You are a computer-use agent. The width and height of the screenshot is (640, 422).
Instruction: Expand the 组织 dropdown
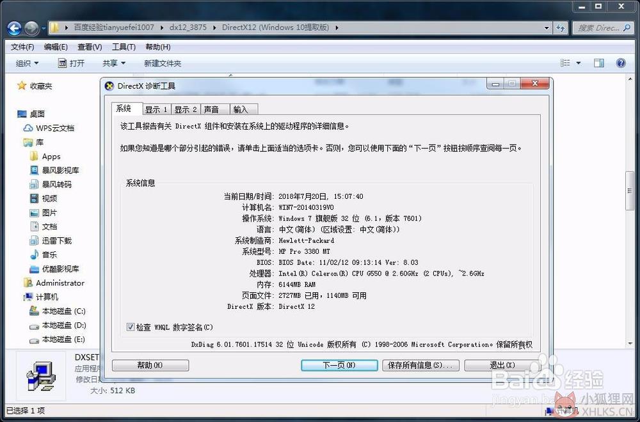point(27,63)
